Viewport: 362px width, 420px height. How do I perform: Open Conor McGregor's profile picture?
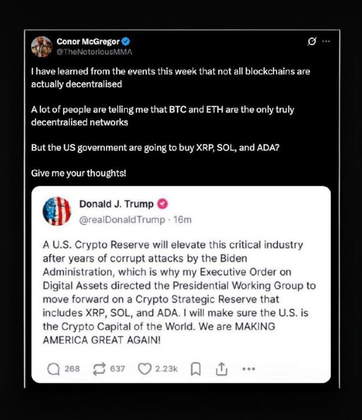(41, 46)
